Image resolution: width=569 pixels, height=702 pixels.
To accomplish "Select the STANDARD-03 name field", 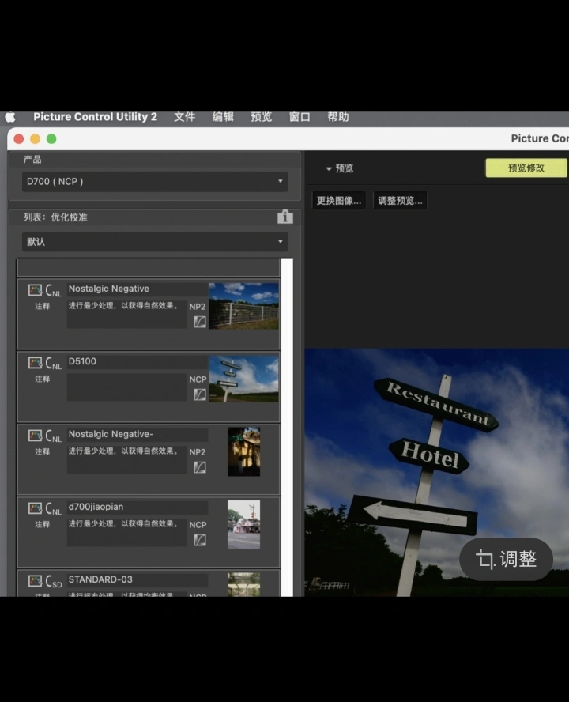I will pos(138,579).
